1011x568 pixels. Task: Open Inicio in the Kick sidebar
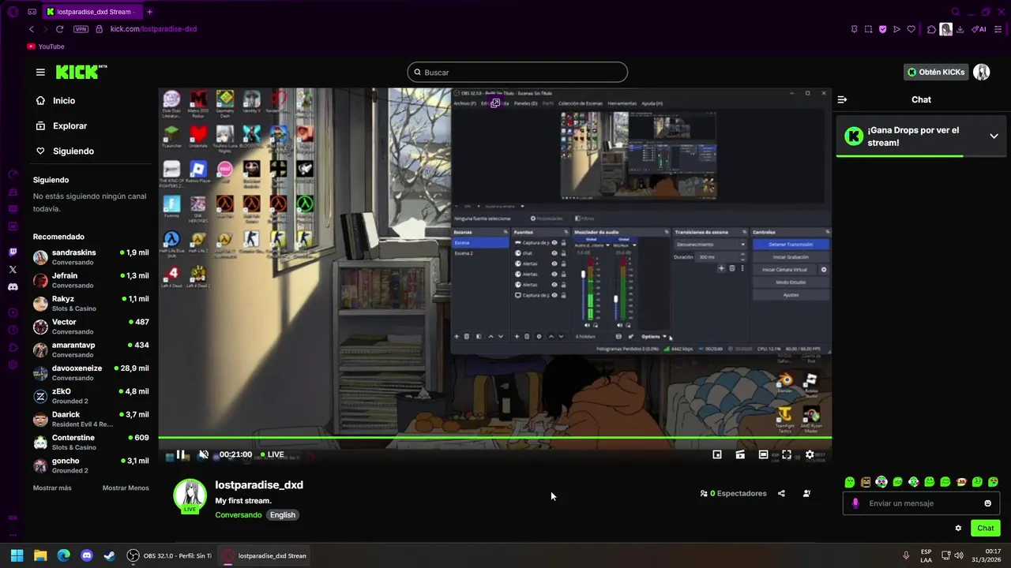63,100
